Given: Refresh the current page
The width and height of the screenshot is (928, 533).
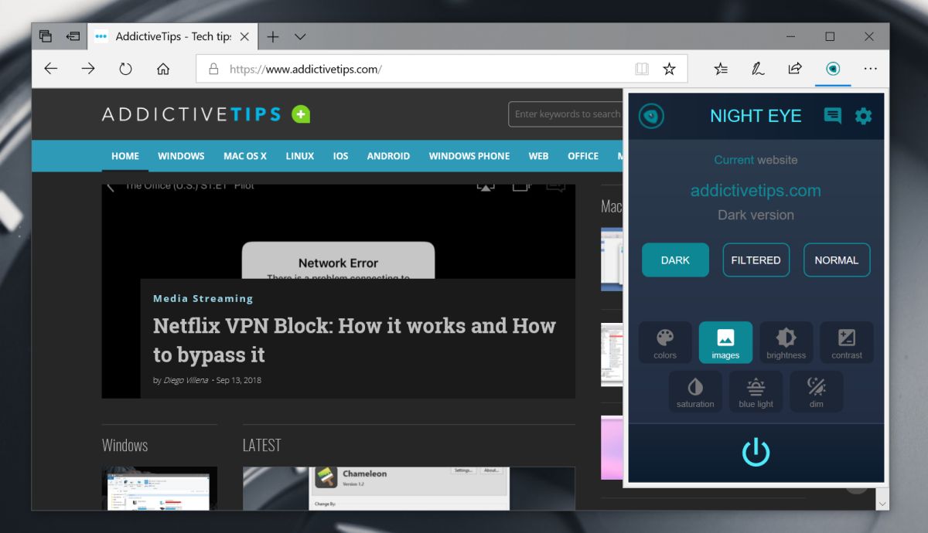Looking at the screenshot, I should point(125,69).
